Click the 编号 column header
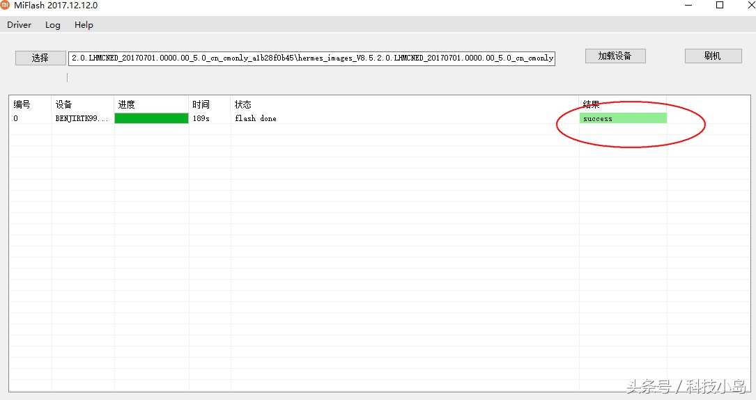756x400 pixels. (x=22, y=104)
